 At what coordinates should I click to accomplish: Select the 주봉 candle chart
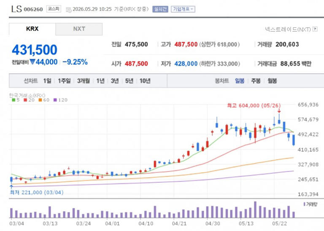(x=256, y=81)
